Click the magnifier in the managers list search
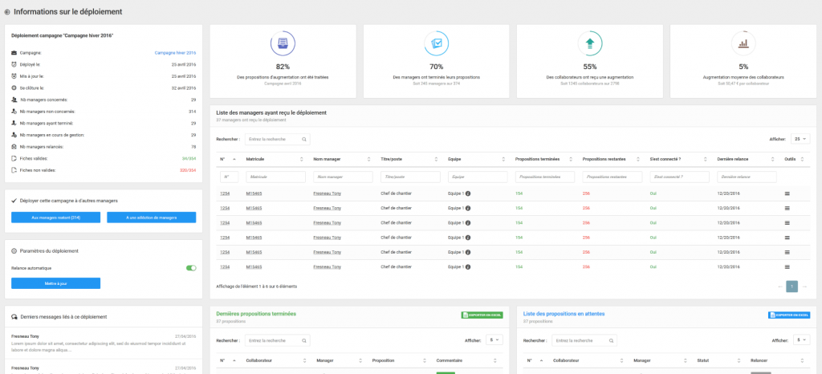This screenshot has height=374, width=822. [304, 140]
